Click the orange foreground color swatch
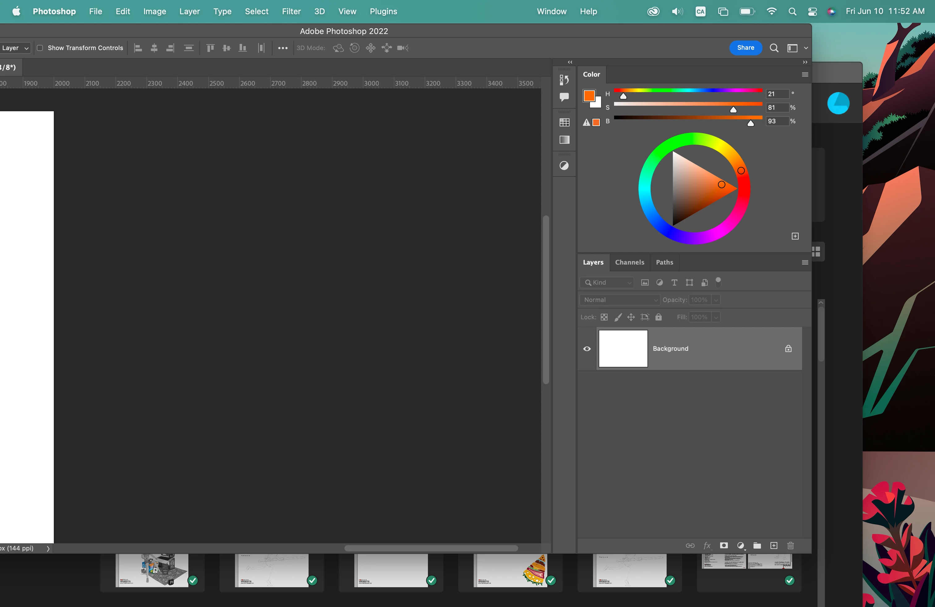The image size is (935, 607). pyautogui.click(x=588, y=96)
